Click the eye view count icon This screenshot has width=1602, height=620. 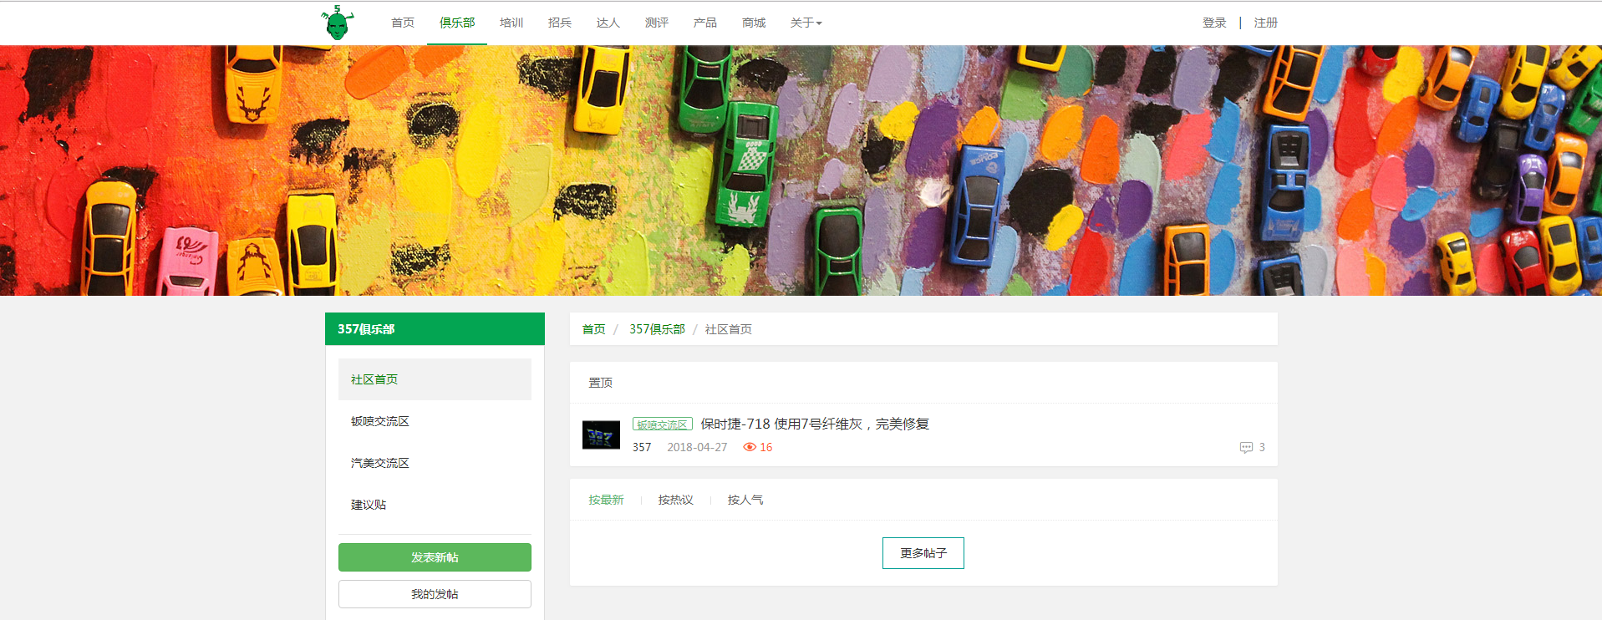(750, 447)
